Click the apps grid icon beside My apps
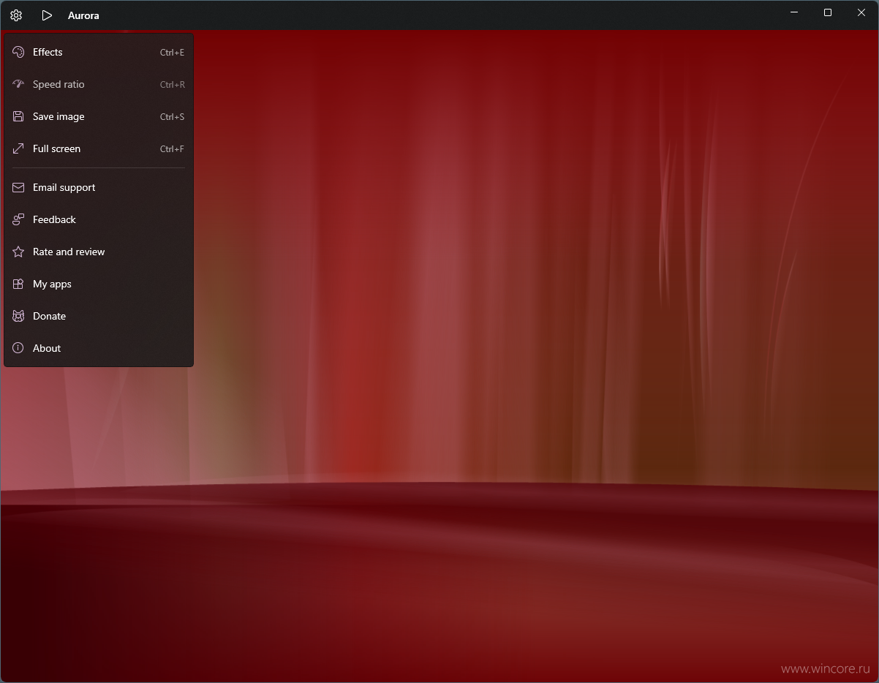 (x=18, y=284)
